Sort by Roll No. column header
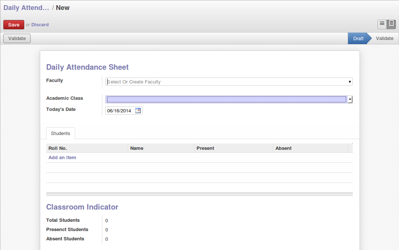 pyautogui.click(x=87, y=148)
